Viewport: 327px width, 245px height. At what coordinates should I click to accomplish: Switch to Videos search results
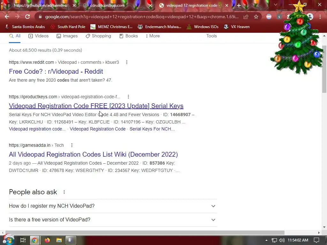pos(39,36)
